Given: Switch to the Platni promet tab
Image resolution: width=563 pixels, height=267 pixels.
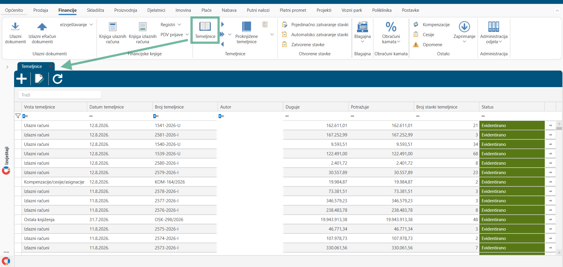Looking at the screenshot, I should 293,10.
